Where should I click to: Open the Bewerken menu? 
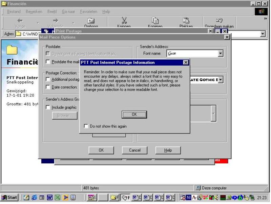pyautogui.click(x=34, y=12)
